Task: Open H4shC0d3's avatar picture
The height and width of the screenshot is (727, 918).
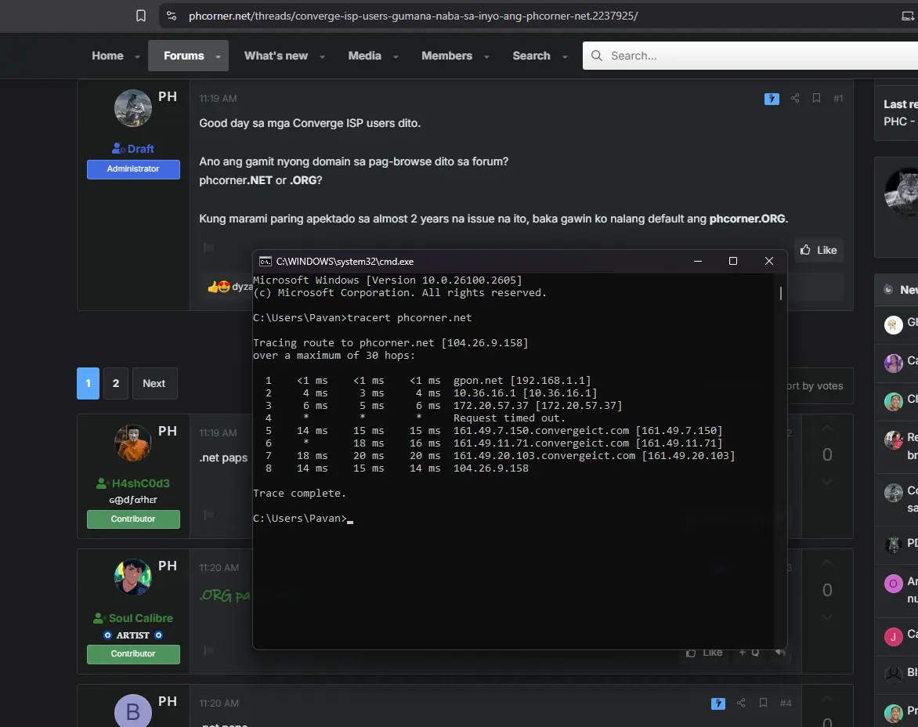Action: tap(133, 443)
